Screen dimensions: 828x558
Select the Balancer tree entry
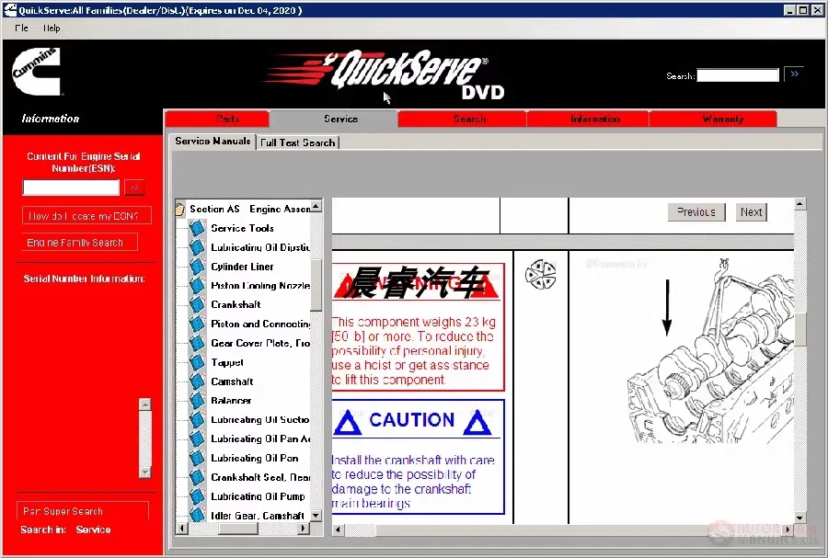pos(231,400)
